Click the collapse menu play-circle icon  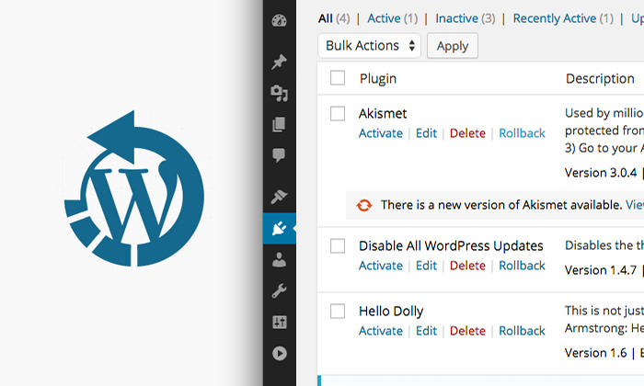[280, 353]
